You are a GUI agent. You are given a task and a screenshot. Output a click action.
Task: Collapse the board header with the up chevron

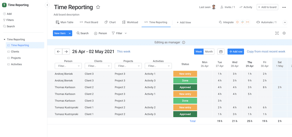click(x=285, y=22)
